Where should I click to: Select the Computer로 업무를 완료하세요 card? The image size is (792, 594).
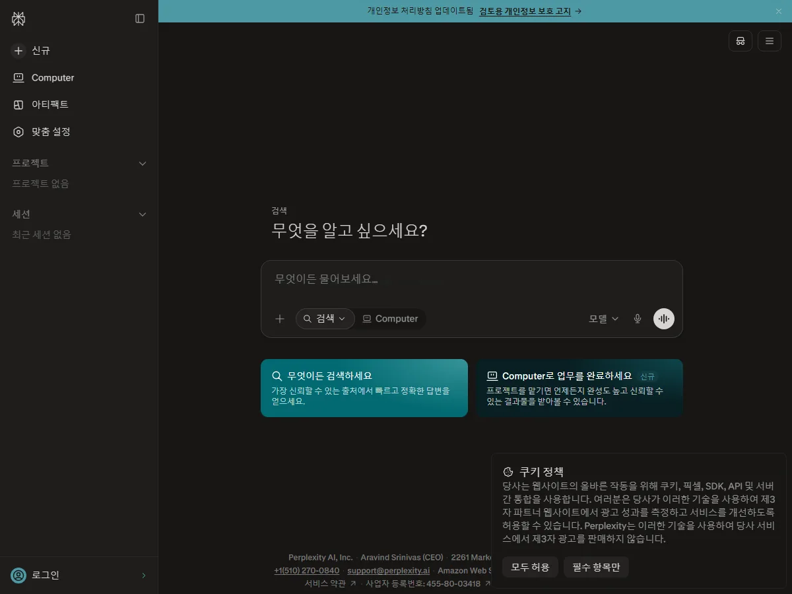click(x=579, y=388)
